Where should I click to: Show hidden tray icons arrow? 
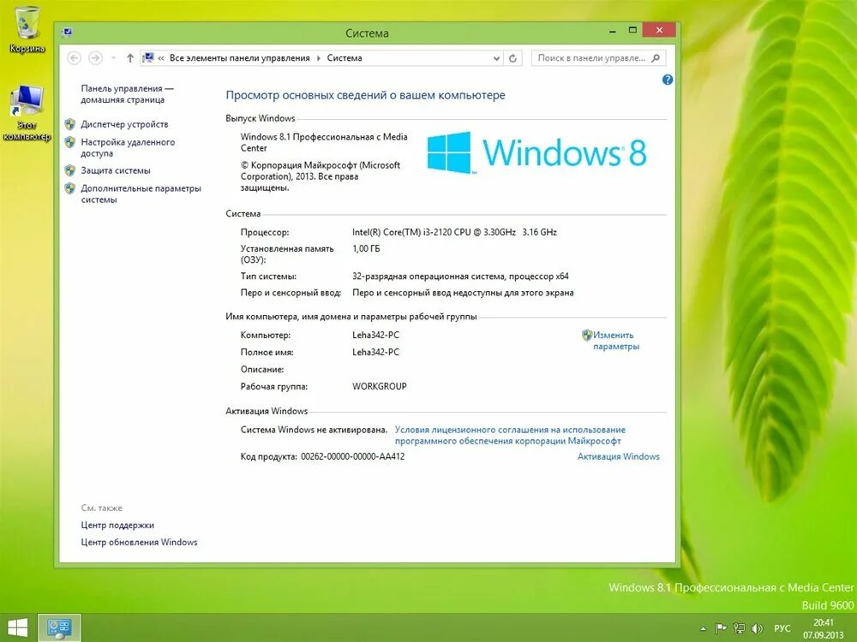click(703, 629)
